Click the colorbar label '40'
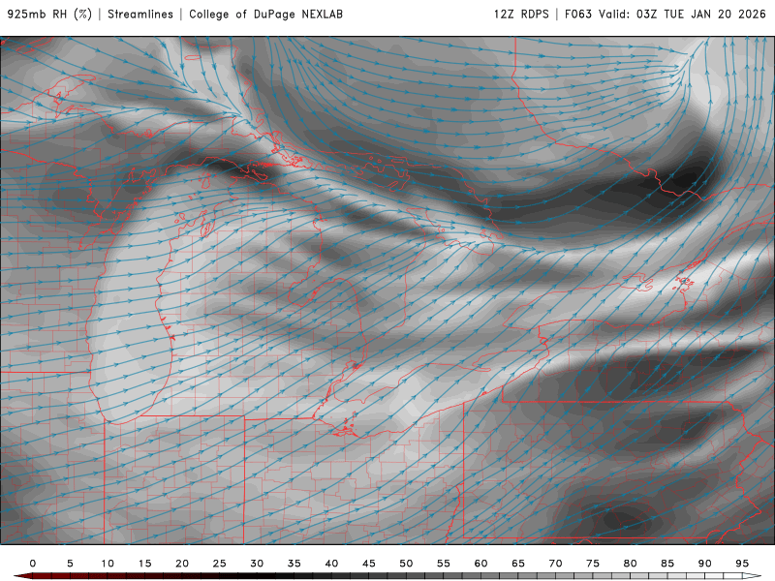775x581 pixels. (x=331, y=564)
